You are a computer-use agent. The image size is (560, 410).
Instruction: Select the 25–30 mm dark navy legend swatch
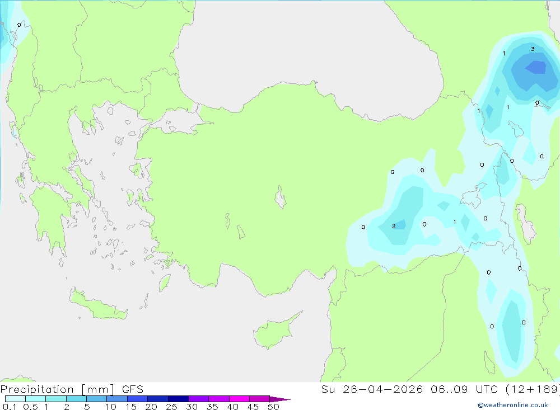tap(178, 399)
